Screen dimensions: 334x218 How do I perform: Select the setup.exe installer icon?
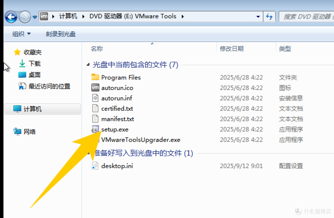[x=95, y=129]
